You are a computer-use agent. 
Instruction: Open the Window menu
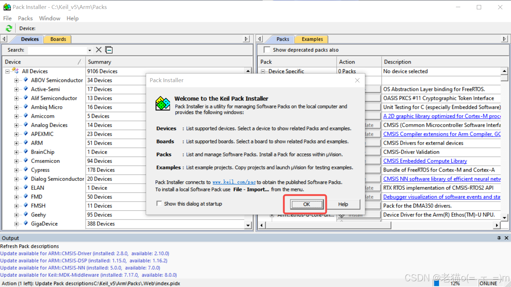[50, 18]
